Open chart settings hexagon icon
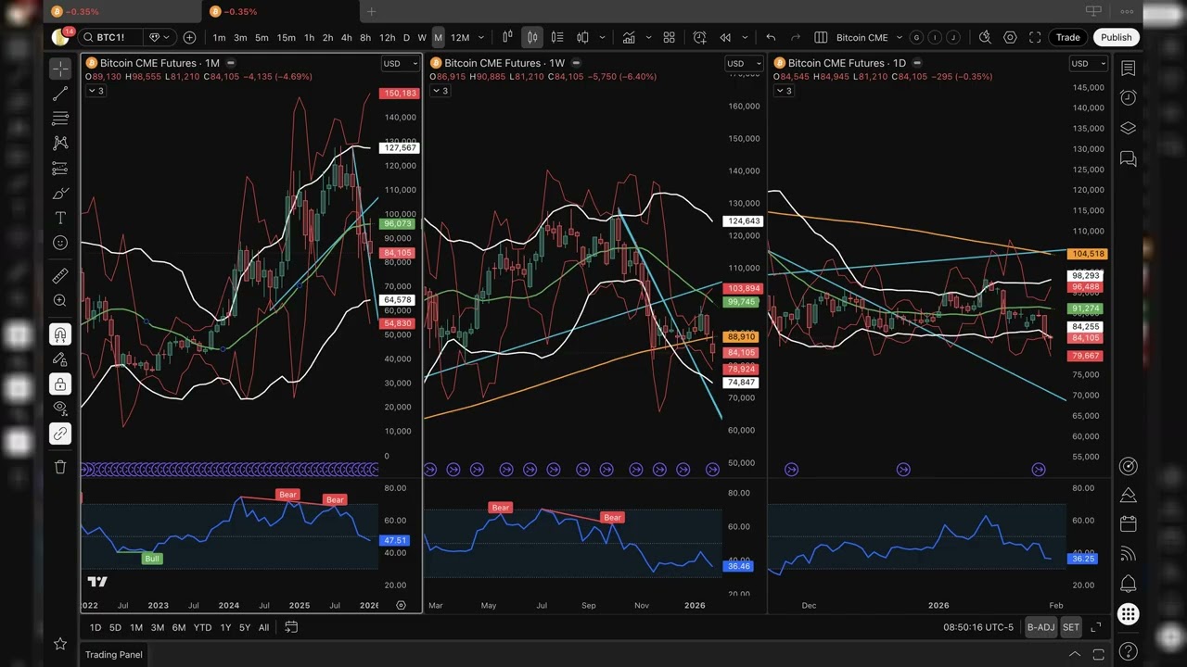This screenshot has width=1187, height=667. [1010, 37]
